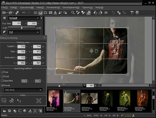
Task: Click the Size width field 742
Action: click(21, 51)
